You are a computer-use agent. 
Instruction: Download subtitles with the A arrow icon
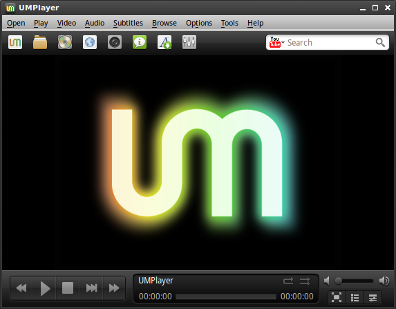point(164,42)
